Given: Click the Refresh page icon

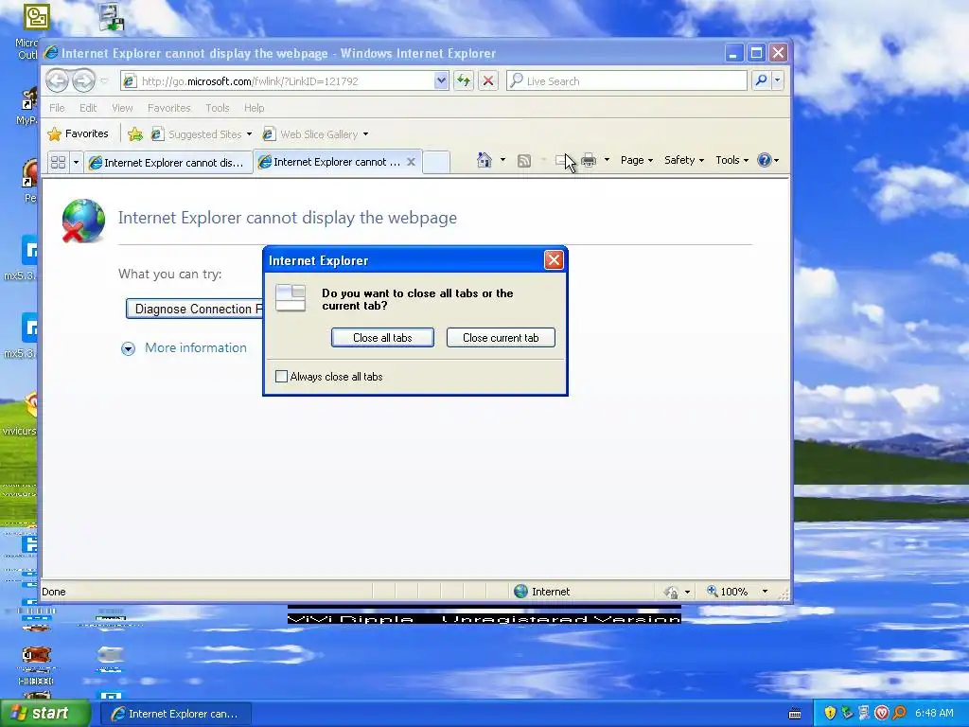Looking at the screenshot, I should [464, 80].
